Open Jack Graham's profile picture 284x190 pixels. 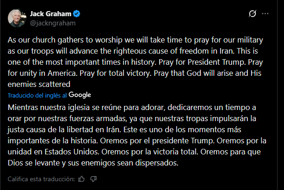[x=17, y=18]
